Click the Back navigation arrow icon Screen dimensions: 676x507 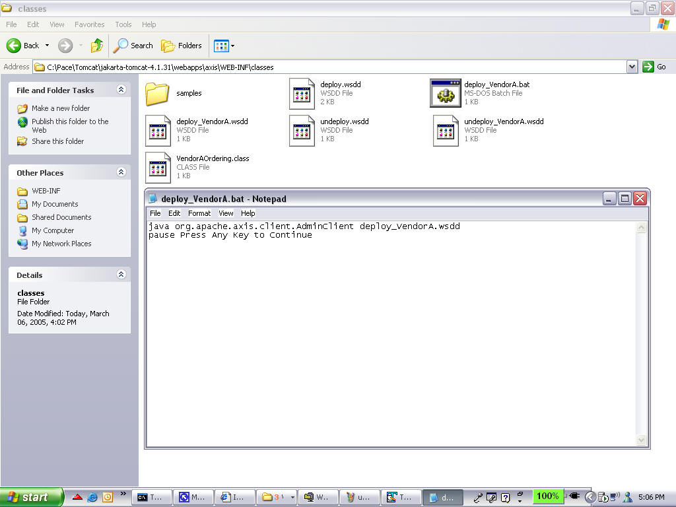(13, 46)
